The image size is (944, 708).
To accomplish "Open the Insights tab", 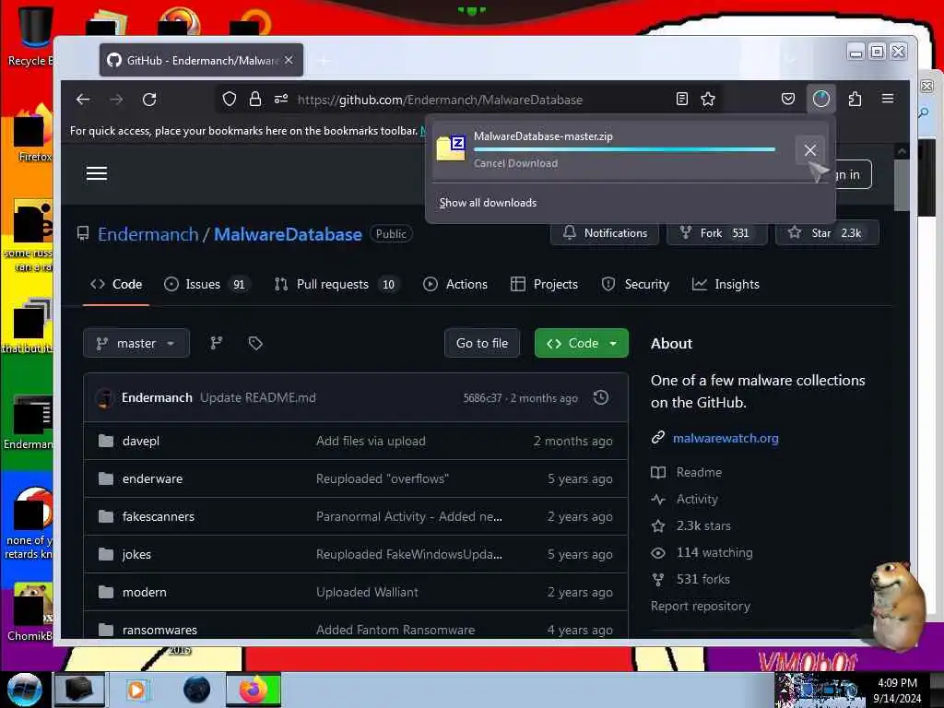I will pyautogui.click(x=726, y=284).
